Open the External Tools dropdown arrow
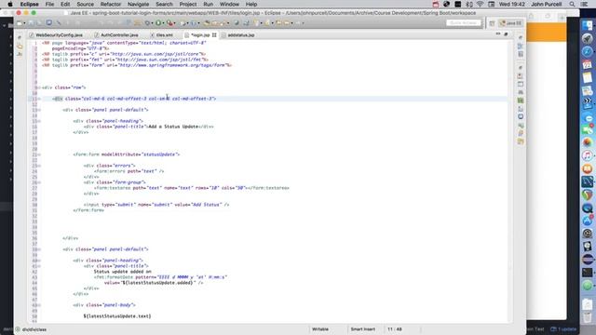Screen dimensions: 596x335 click(175, 23)
